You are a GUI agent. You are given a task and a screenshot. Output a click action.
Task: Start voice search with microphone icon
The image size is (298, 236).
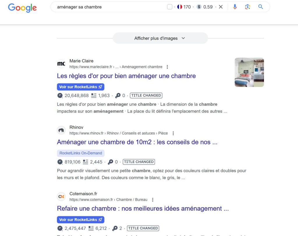pyautogui.click(x=235, y=7)
